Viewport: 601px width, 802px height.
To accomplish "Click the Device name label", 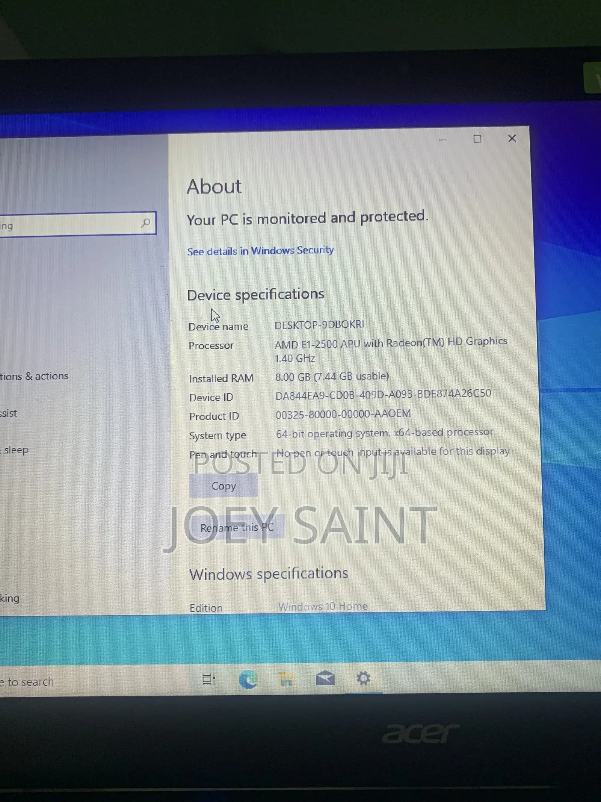I will point(218,327).
